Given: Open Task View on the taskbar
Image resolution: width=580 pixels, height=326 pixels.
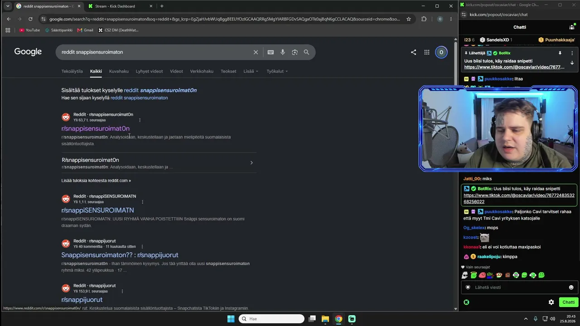Looking at the screenshot, I should pos(312,319).
